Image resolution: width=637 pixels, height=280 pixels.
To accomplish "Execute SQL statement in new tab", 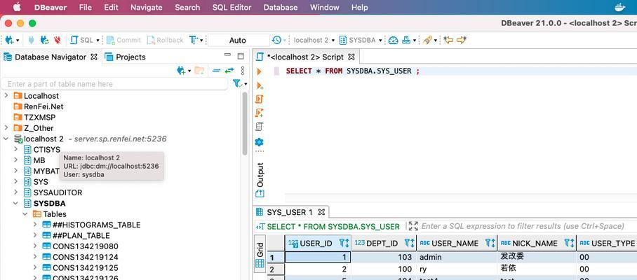I will (x=260, y=85).
